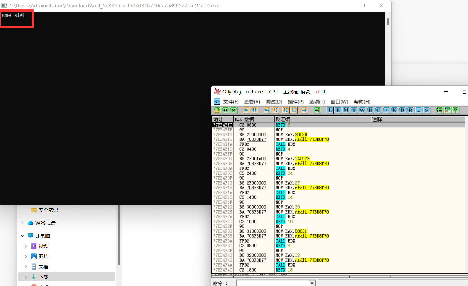468x286 pixels.
Task: Open the 窗口(W) menu
Action: (339, 102)
